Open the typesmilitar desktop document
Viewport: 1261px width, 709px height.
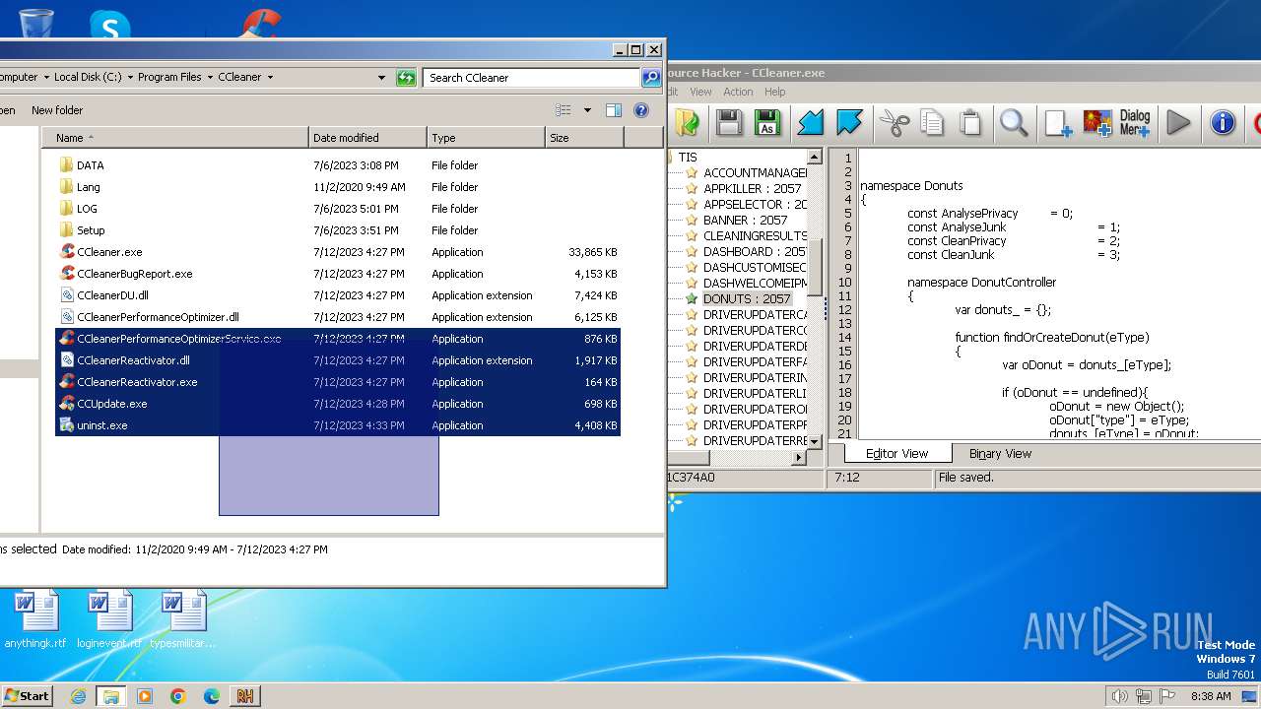tap(183, 620)
